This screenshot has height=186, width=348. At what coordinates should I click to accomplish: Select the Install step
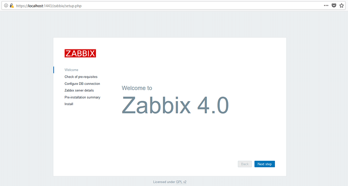(x=69, y=104)
